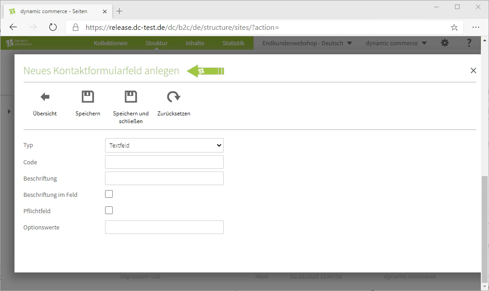Open the Kollektionen menu
This screenshot has height=291, width=489.
pyautogui.click(x=110, y=43)
